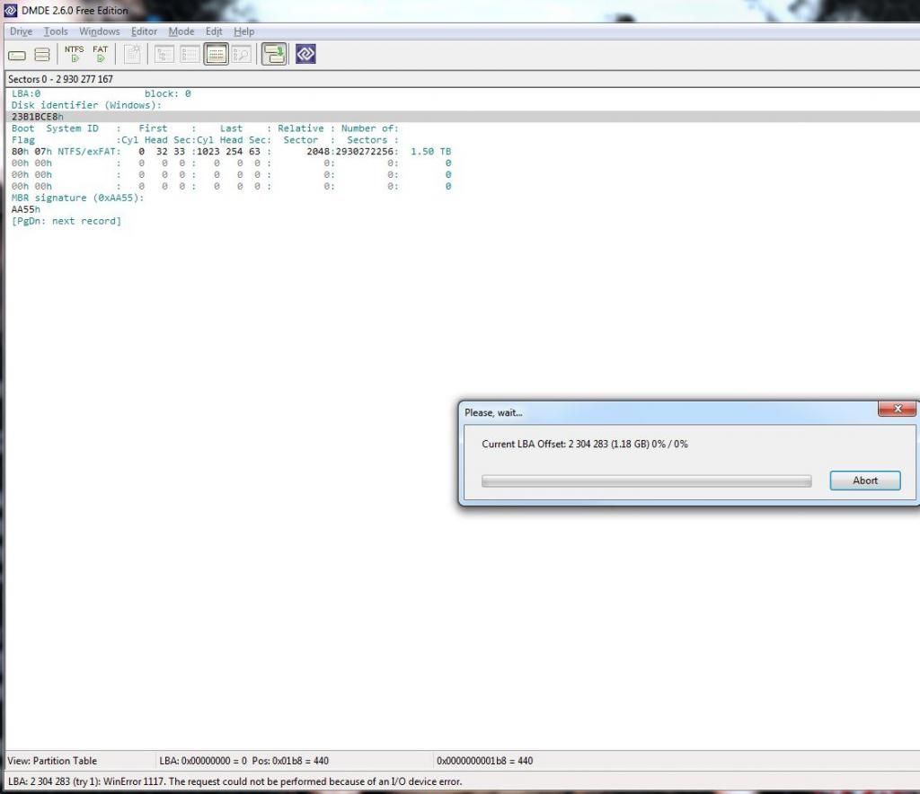Click the new document toolbar icon
920x794 pixels.
point(132,55)
